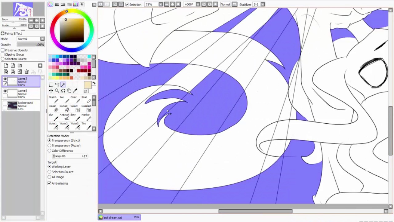Select the Pen brush tool
Viewport: 394px width, 222px height.
[x=64, y=100]
